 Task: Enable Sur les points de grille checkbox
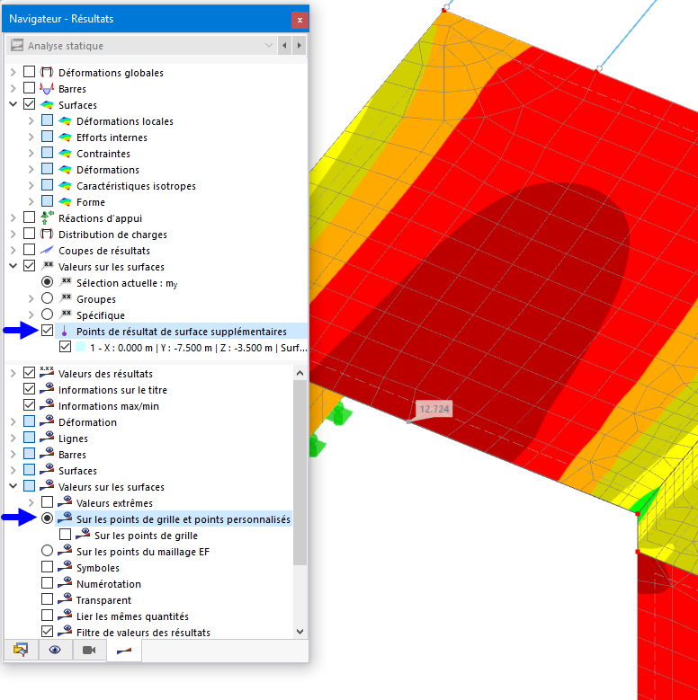pyautogui.click(x=66, y=535)
